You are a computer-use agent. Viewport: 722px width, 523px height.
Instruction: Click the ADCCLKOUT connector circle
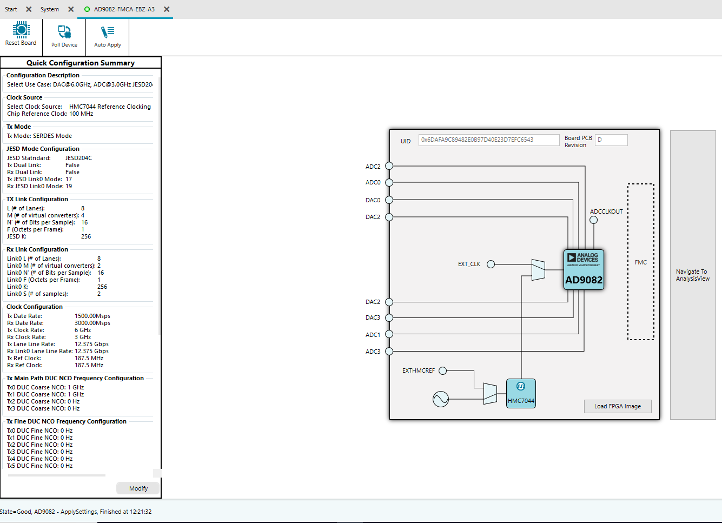593,220
